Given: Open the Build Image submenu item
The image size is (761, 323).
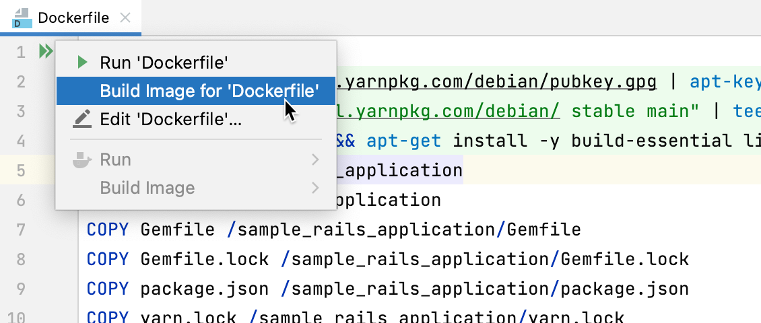Looking at the screenshot, I should click(196, 188).
